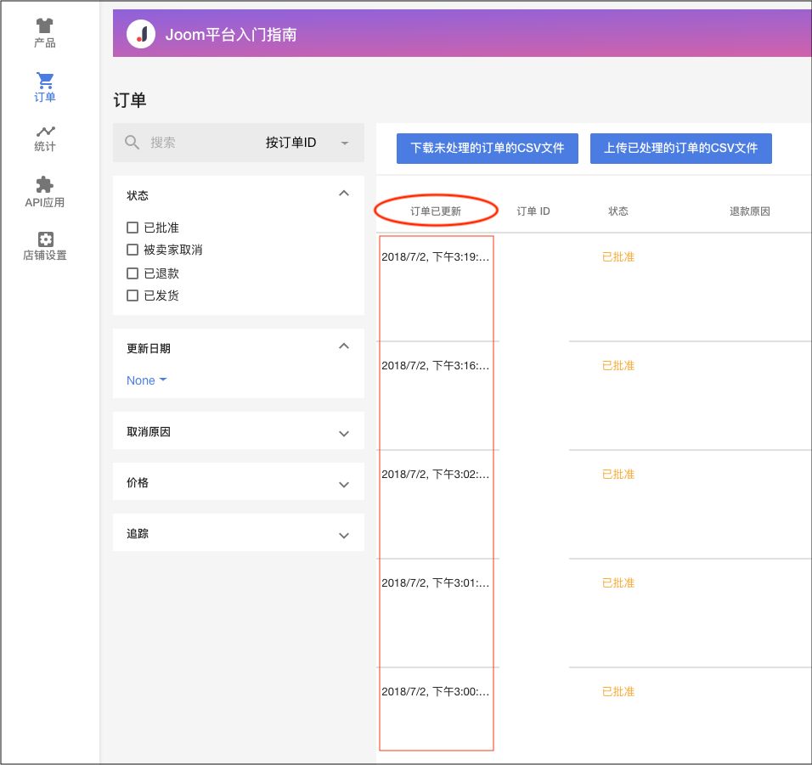Click the search magnifier icon
Screen dimensions: 812x765
pos(132,143)
